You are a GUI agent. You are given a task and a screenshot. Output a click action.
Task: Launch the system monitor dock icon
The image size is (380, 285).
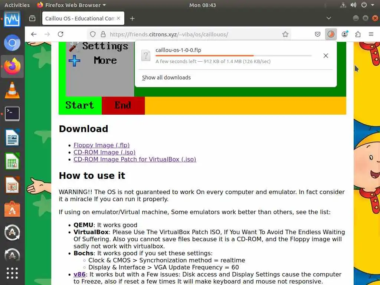tap(12, 19)
